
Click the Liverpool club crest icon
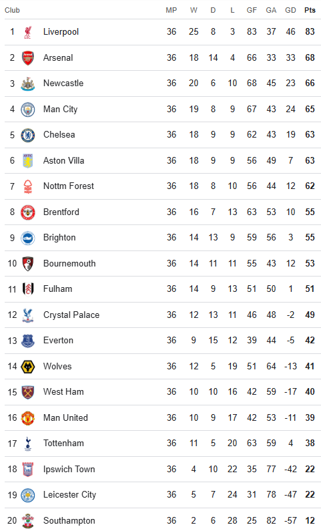pyautogui.click(x=28, y=32)
